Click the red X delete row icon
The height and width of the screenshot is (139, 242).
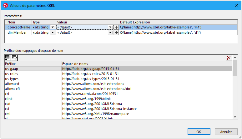click(229, 57)
